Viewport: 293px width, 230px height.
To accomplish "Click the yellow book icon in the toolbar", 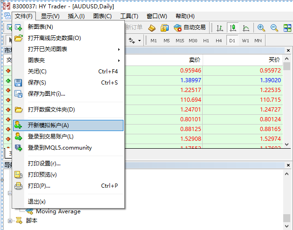I will pos(152,28).
